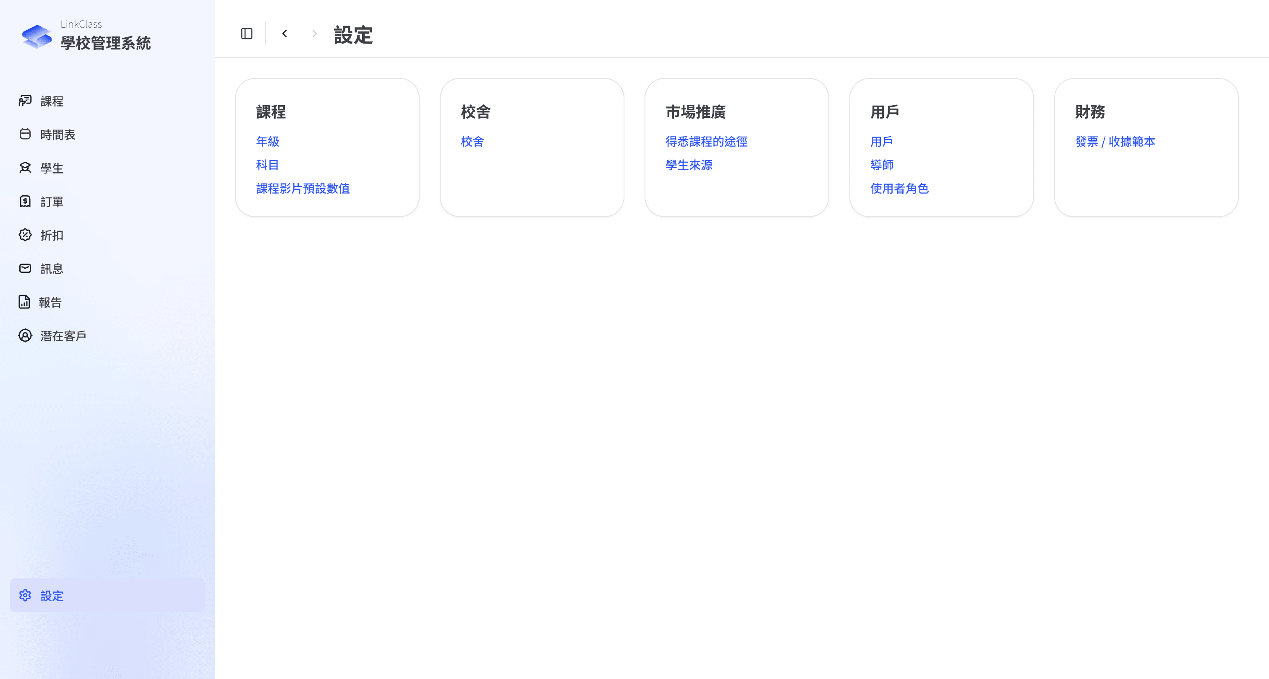Open 發票 / 收據範本 template link
This screenshot has height=679, width=1269.
click(1115, 142)
